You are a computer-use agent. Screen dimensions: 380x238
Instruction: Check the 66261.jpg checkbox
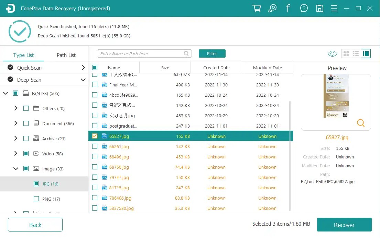pos(95,146)
